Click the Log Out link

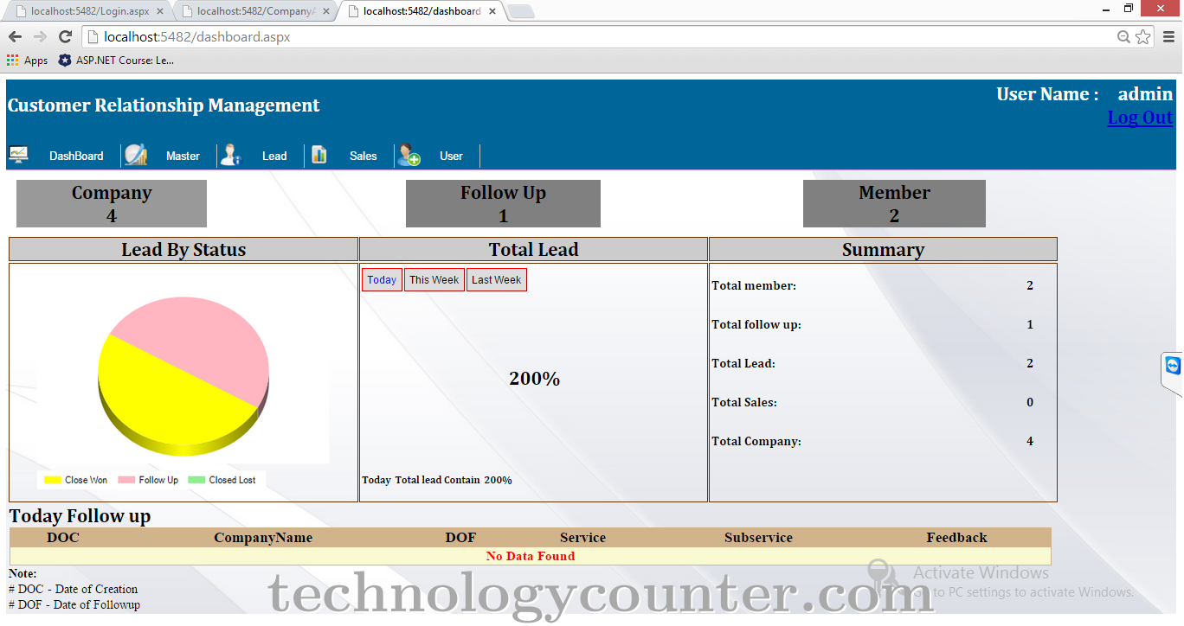pyautogui.click(x=1140, y=118)
